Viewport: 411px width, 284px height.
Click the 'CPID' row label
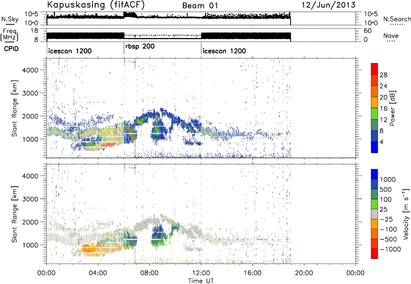pyautogui.click(x=11, y=49)
